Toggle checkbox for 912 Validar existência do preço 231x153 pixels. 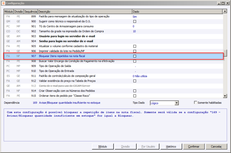135,81
